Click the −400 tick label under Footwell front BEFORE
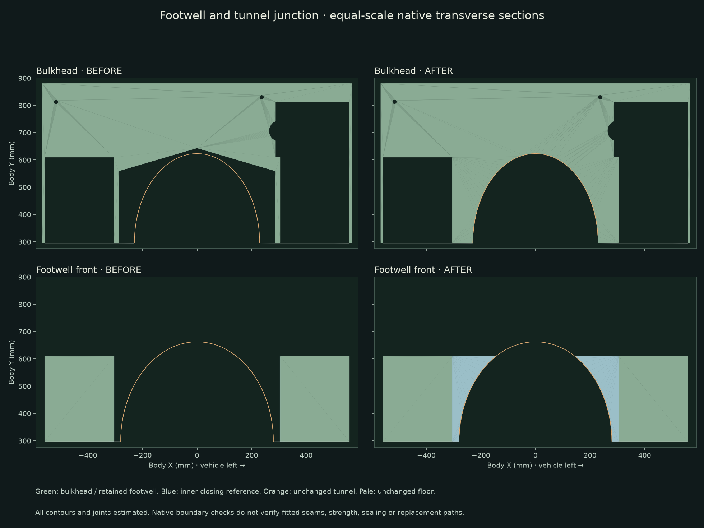The height and width of the screenshot is (528, 704). point(88,455)
